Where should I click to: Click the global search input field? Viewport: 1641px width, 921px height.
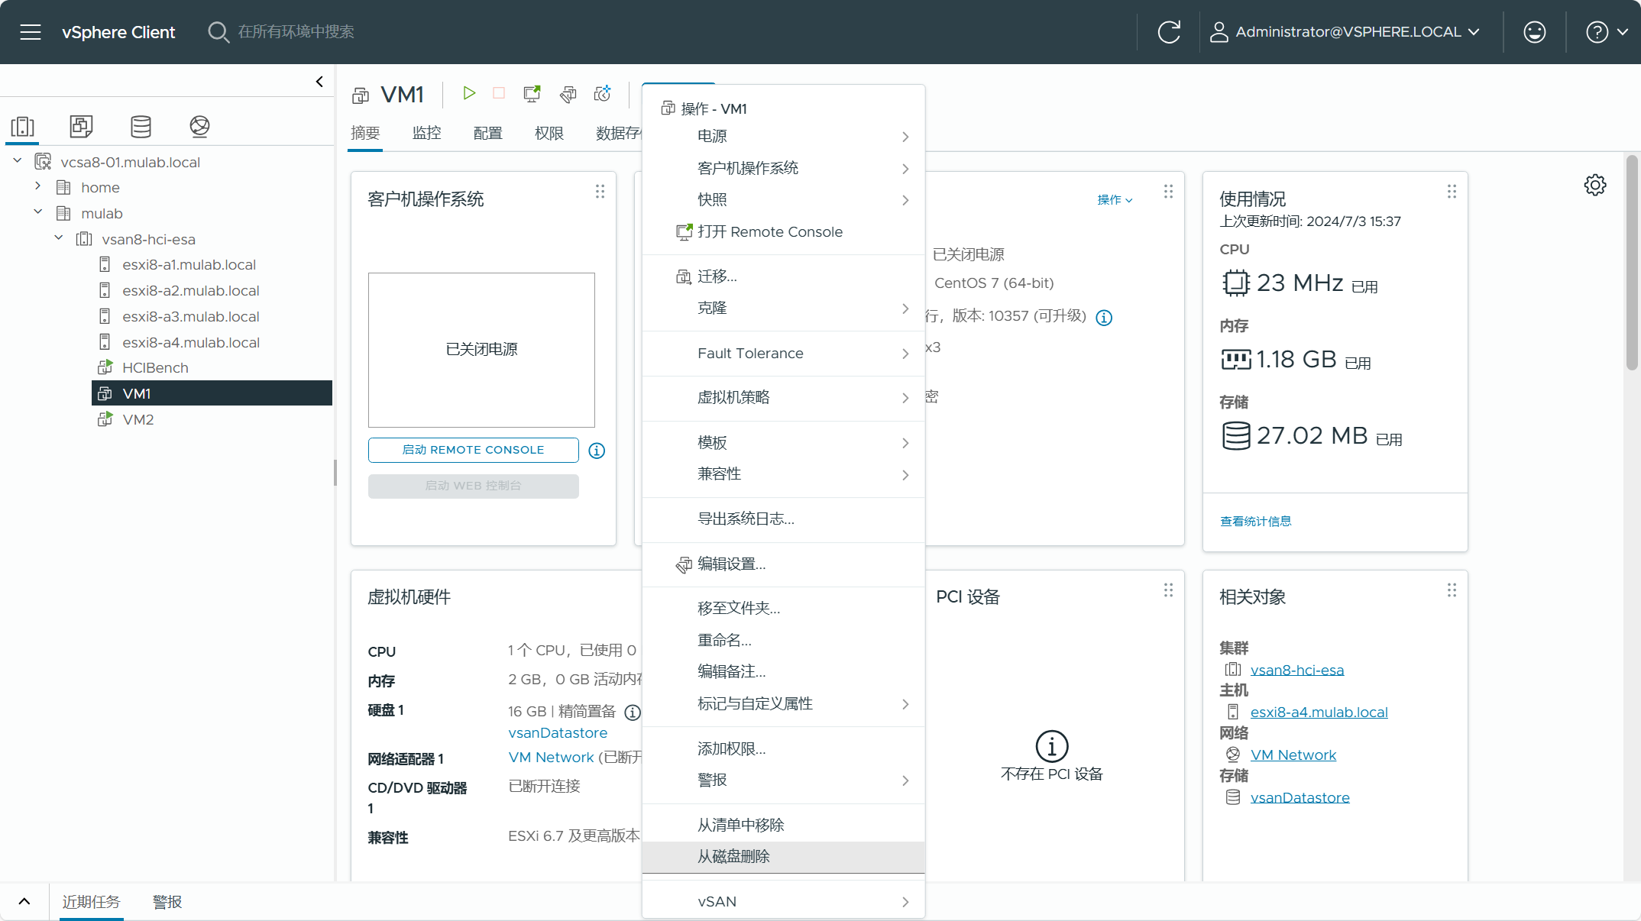[296, 32]
